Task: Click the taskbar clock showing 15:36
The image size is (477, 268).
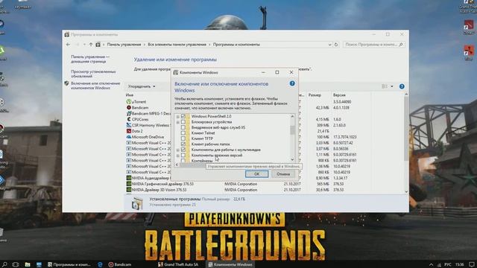Action: [460, 265]
